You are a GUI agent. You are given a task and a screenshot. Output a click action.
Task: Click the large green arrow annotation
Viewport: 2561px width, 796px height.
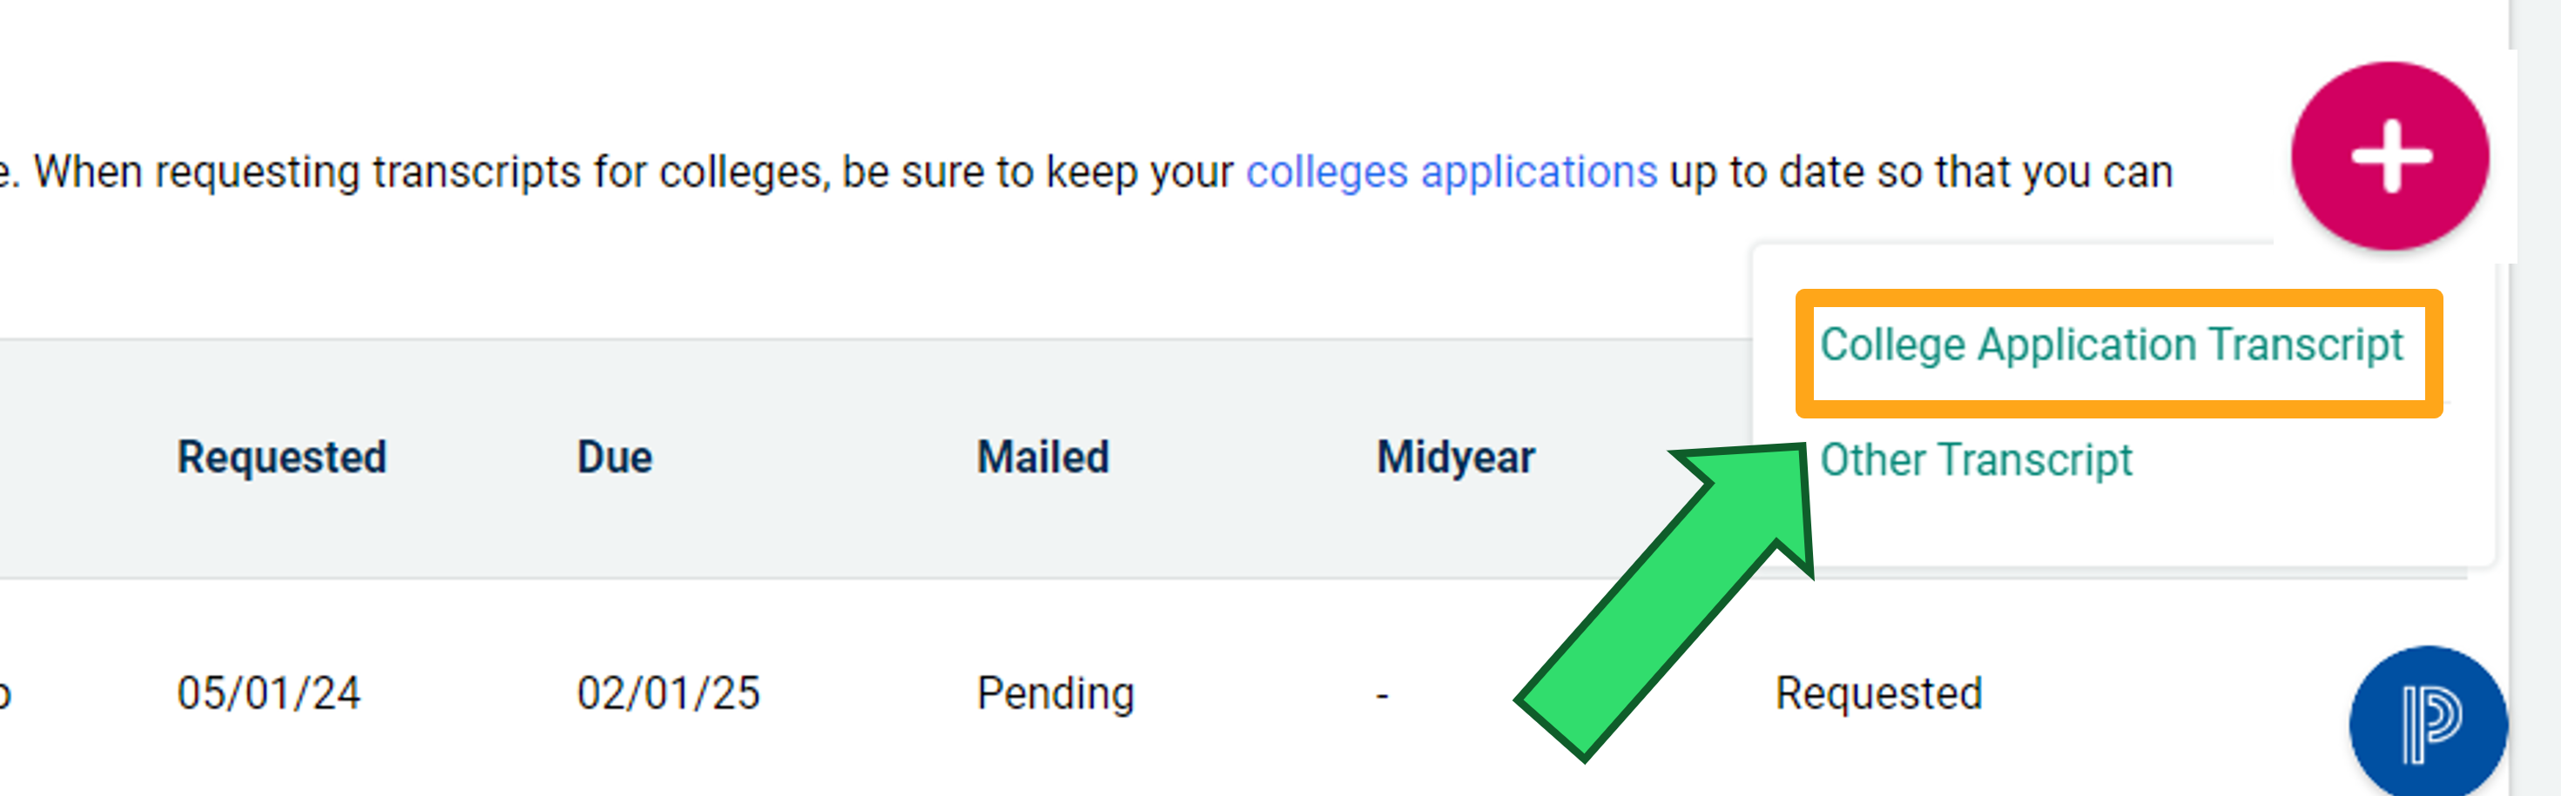pyautogui.click(x=1663, y=603)
